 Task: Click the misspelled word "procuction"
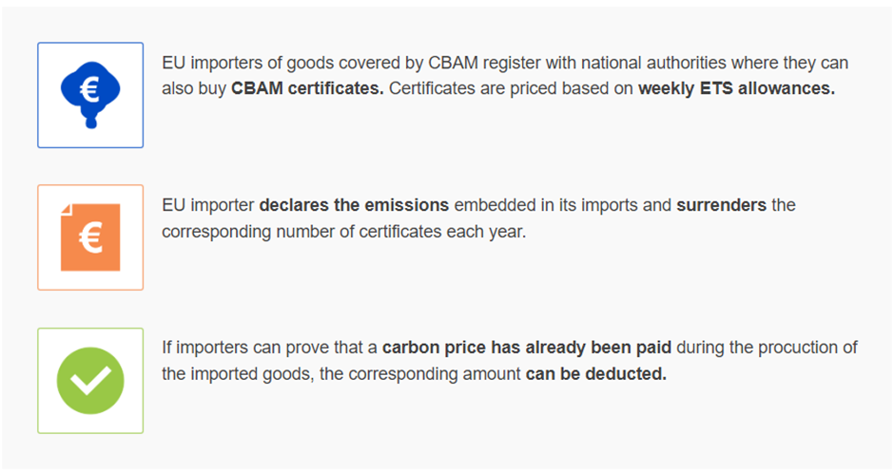[x=793, y=348]
